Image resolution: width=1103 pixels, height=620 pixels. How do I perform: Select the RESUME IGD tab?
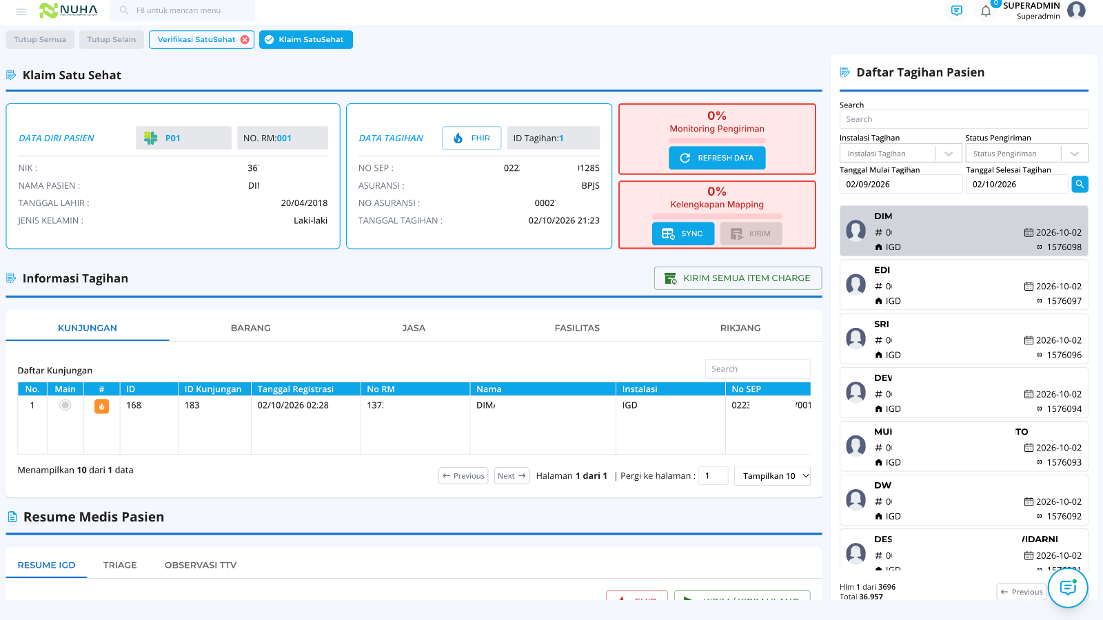tap(46, 566)
